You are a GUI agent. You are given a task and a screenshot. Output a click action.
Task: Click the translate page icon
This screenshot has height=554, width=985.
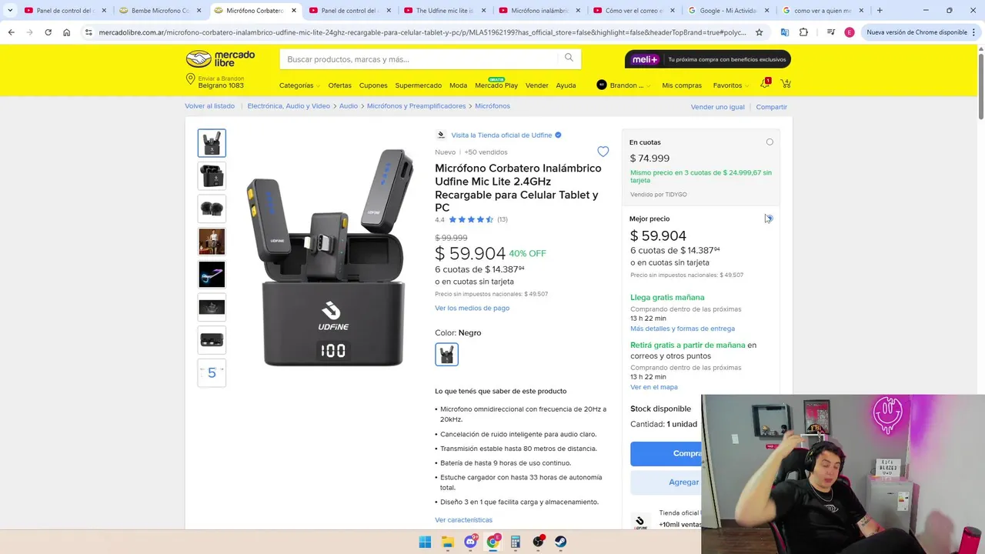click(784, 32)
